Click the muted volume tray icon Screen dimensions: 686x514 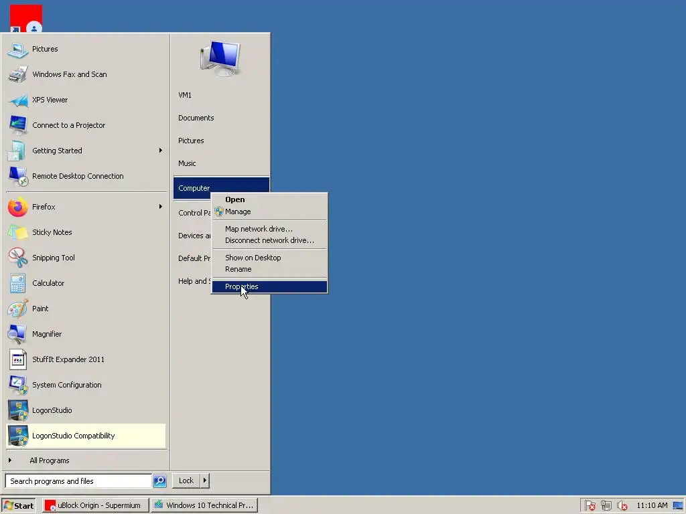[x=622, y=505]
